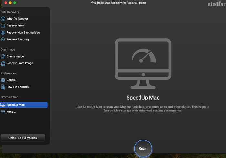Select the SpeedUp Mac sidebar entry
Image resolution: width=226 pixels, height=158 pixels.
pyautogui.click(x=24, y=105)
